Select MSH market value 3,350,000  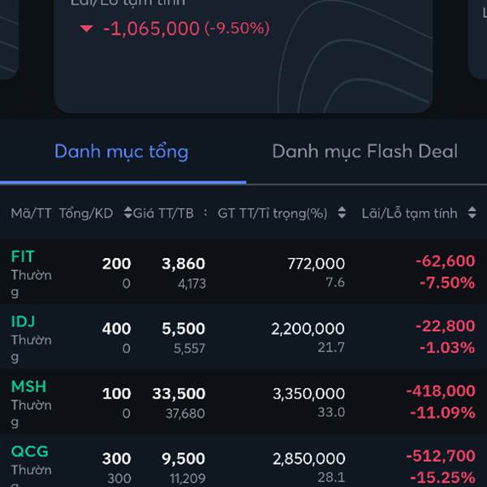308,394
